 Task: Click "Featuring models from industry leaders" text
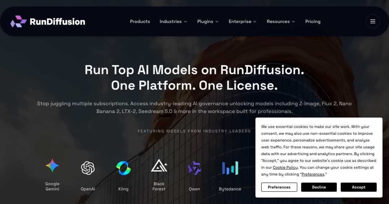point(194,131)
